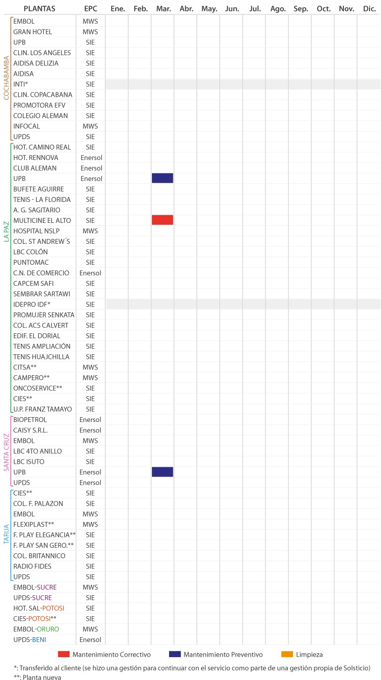This screenshot has height=680, width=381.
Task: Click the RADIO FIDES plant name
Action: point(32,566)
